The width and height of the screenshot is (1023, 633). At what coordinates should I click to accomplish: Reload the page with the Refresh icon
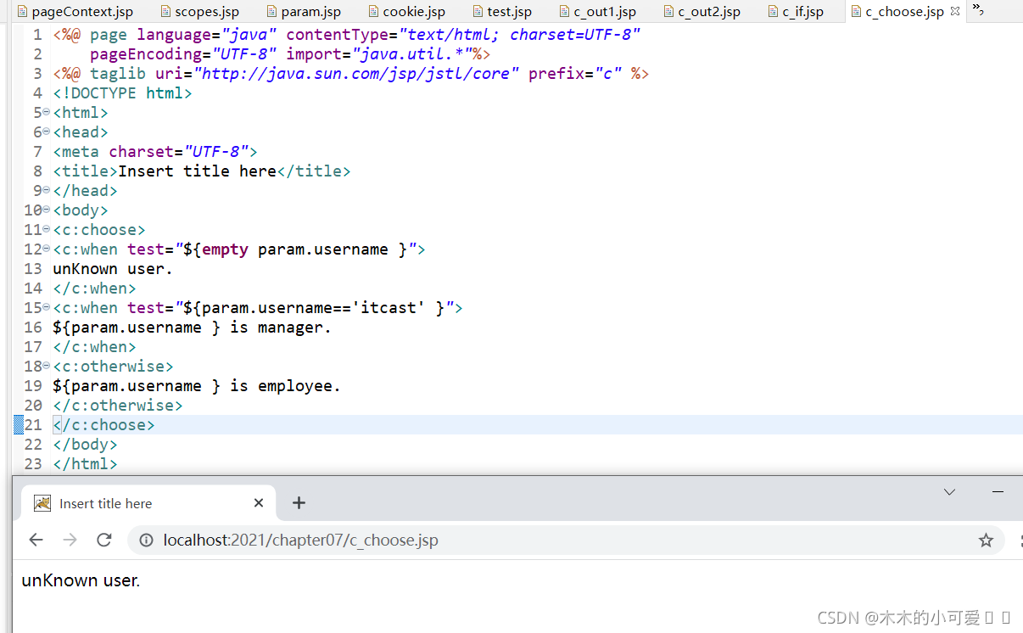click(103, 540)
